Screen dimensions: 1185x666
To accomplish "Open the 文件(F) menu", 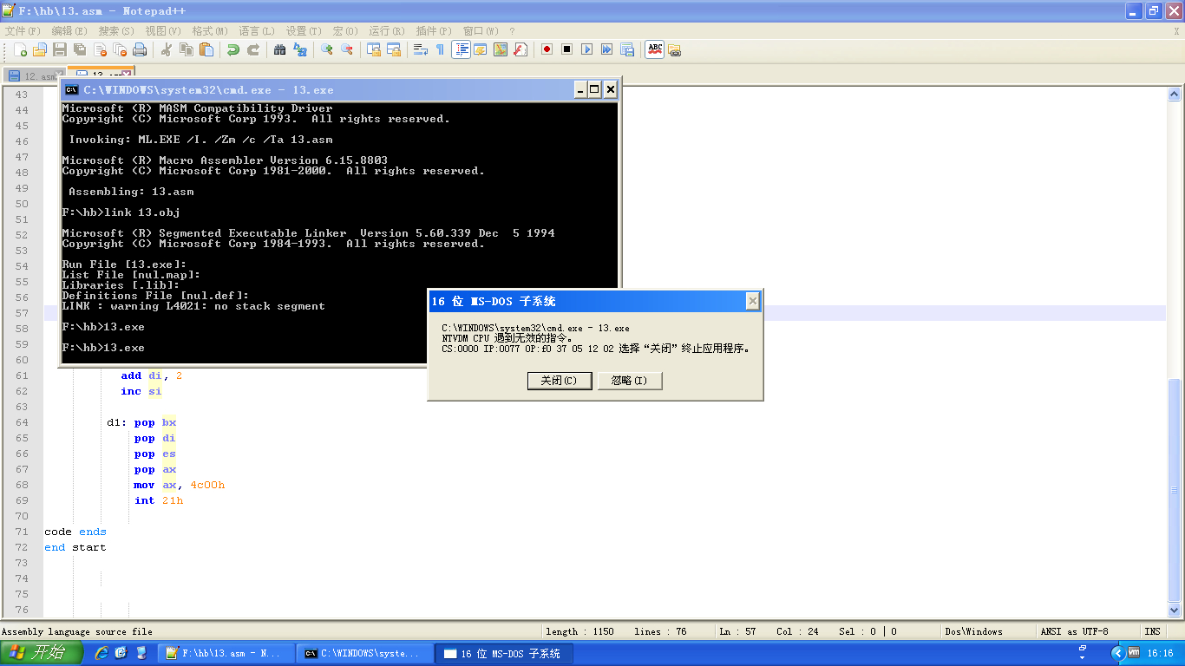I will point(23,31).
